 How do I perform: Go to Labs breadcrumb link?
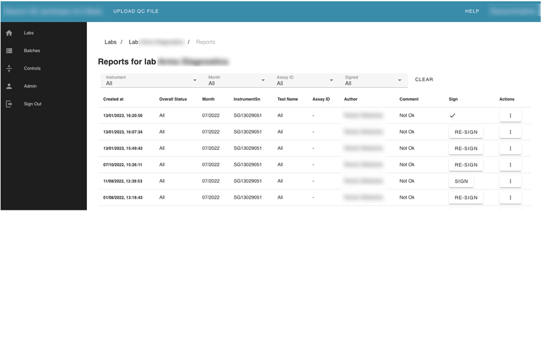(x=110, y=42)
